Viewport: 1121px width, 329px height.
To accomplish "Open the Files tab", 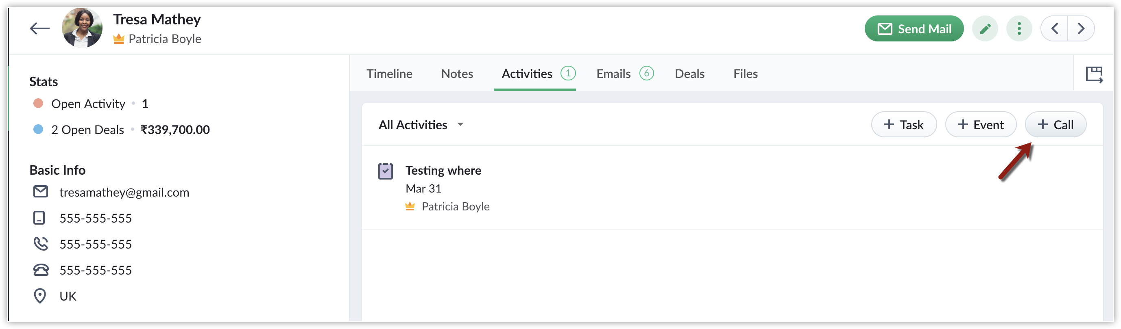I will (x=746, y=74).
